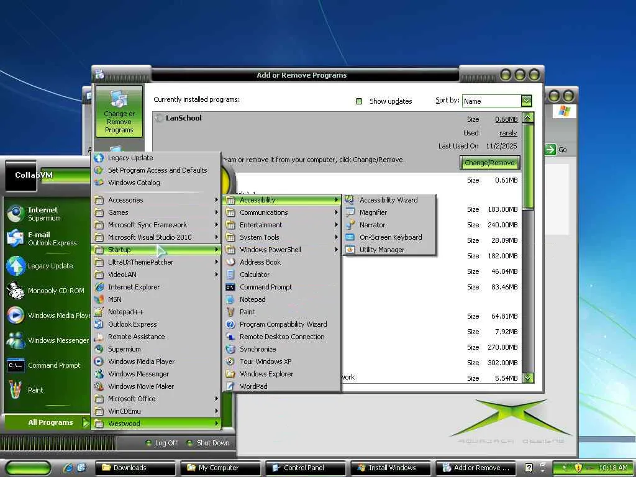Expand the System Tools submenu
The width and height of the screenshot is (636, 477).
coord(282,237)
